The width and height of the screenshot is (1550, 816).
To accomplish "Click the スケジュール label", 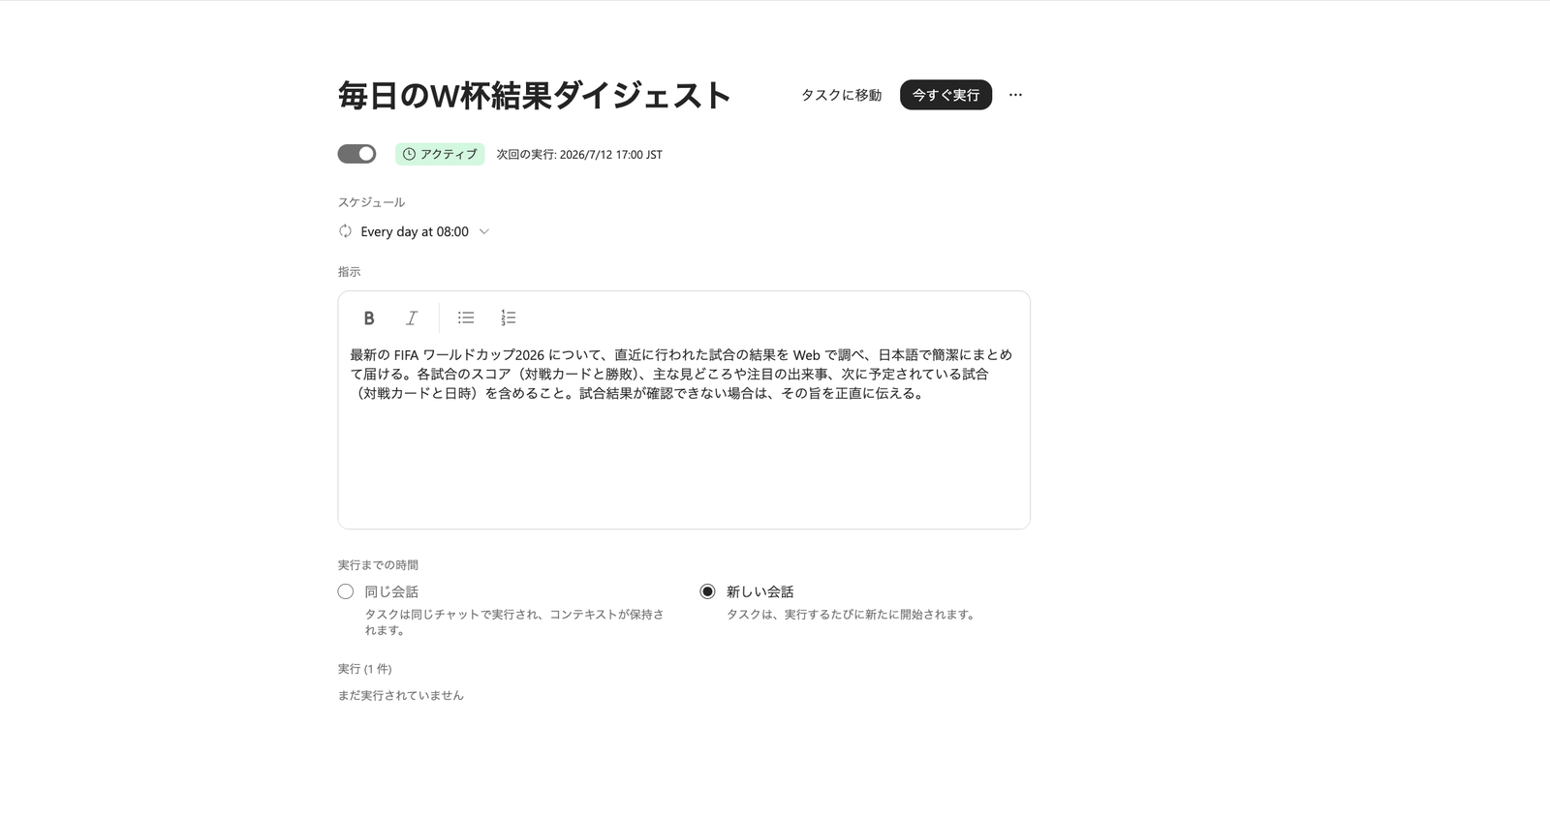I will [371, 202].
